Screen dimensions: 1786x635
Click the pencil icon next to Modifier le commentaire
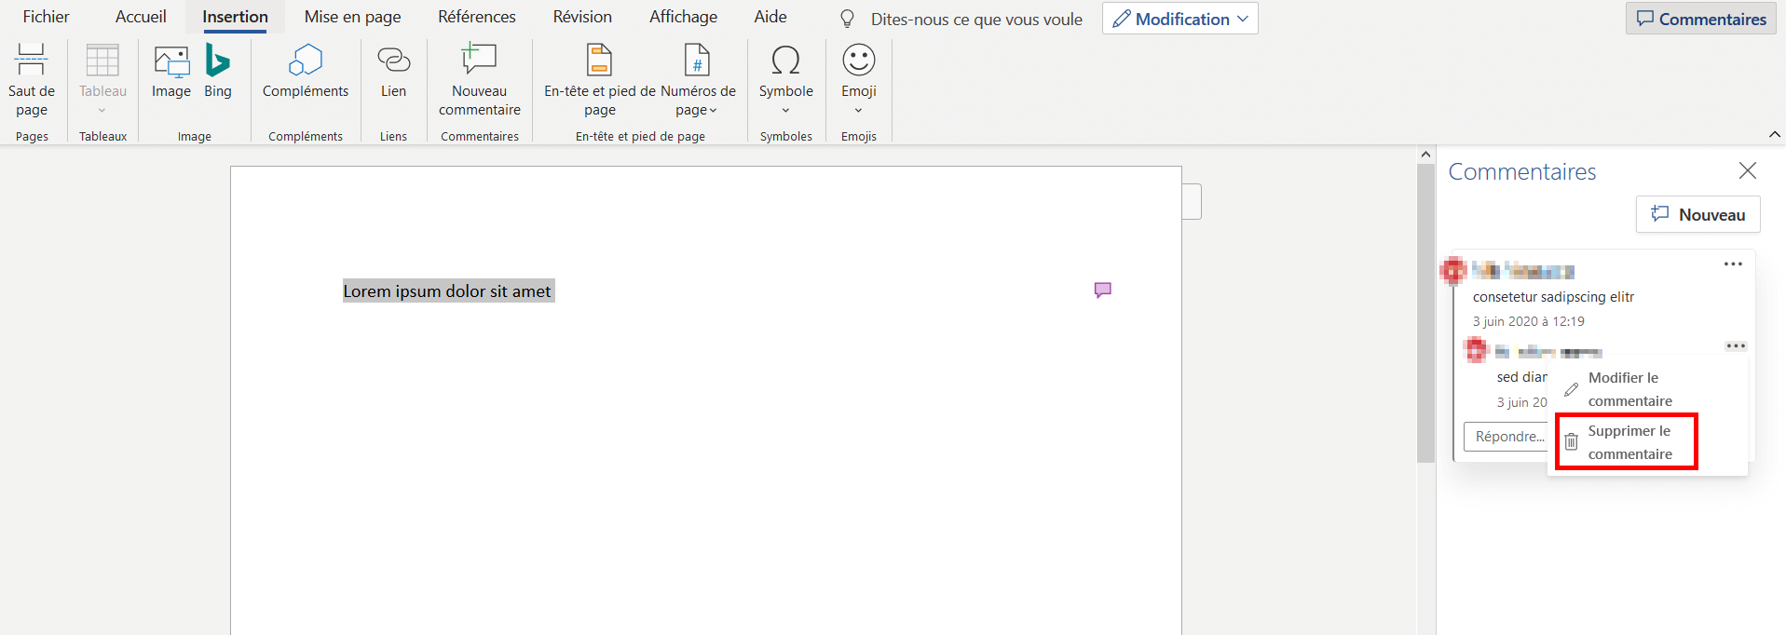tap(1572, 389)
